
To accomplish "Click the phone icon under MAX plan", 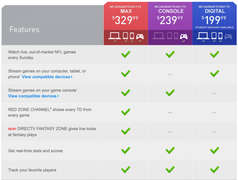I will [132, 36].
